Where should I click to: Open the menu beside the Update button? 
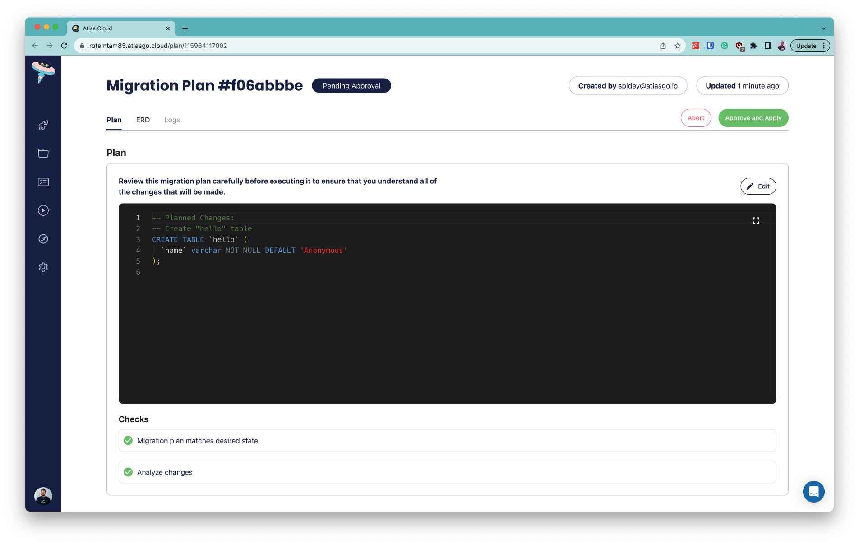tap(824, 45)
